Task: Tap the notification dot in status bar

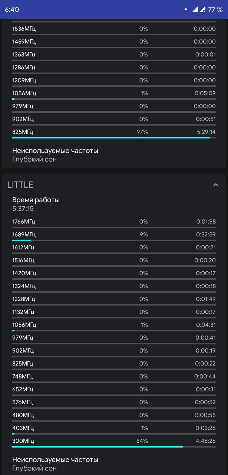Action: 185,10
